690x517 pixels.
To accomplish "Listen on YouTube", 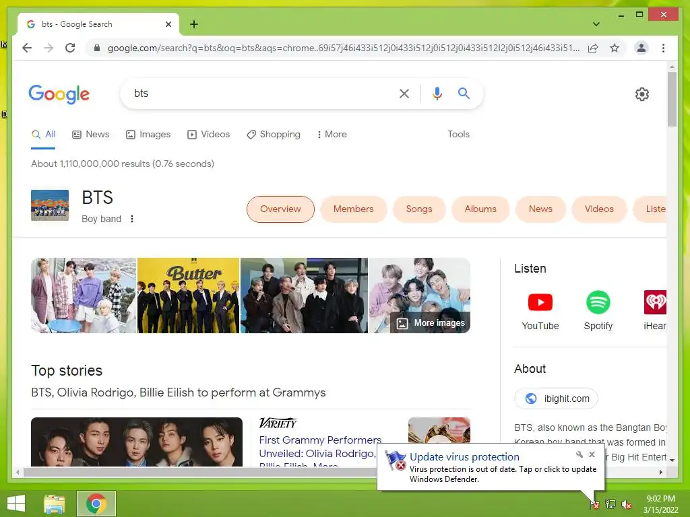I will click(540, 310).
